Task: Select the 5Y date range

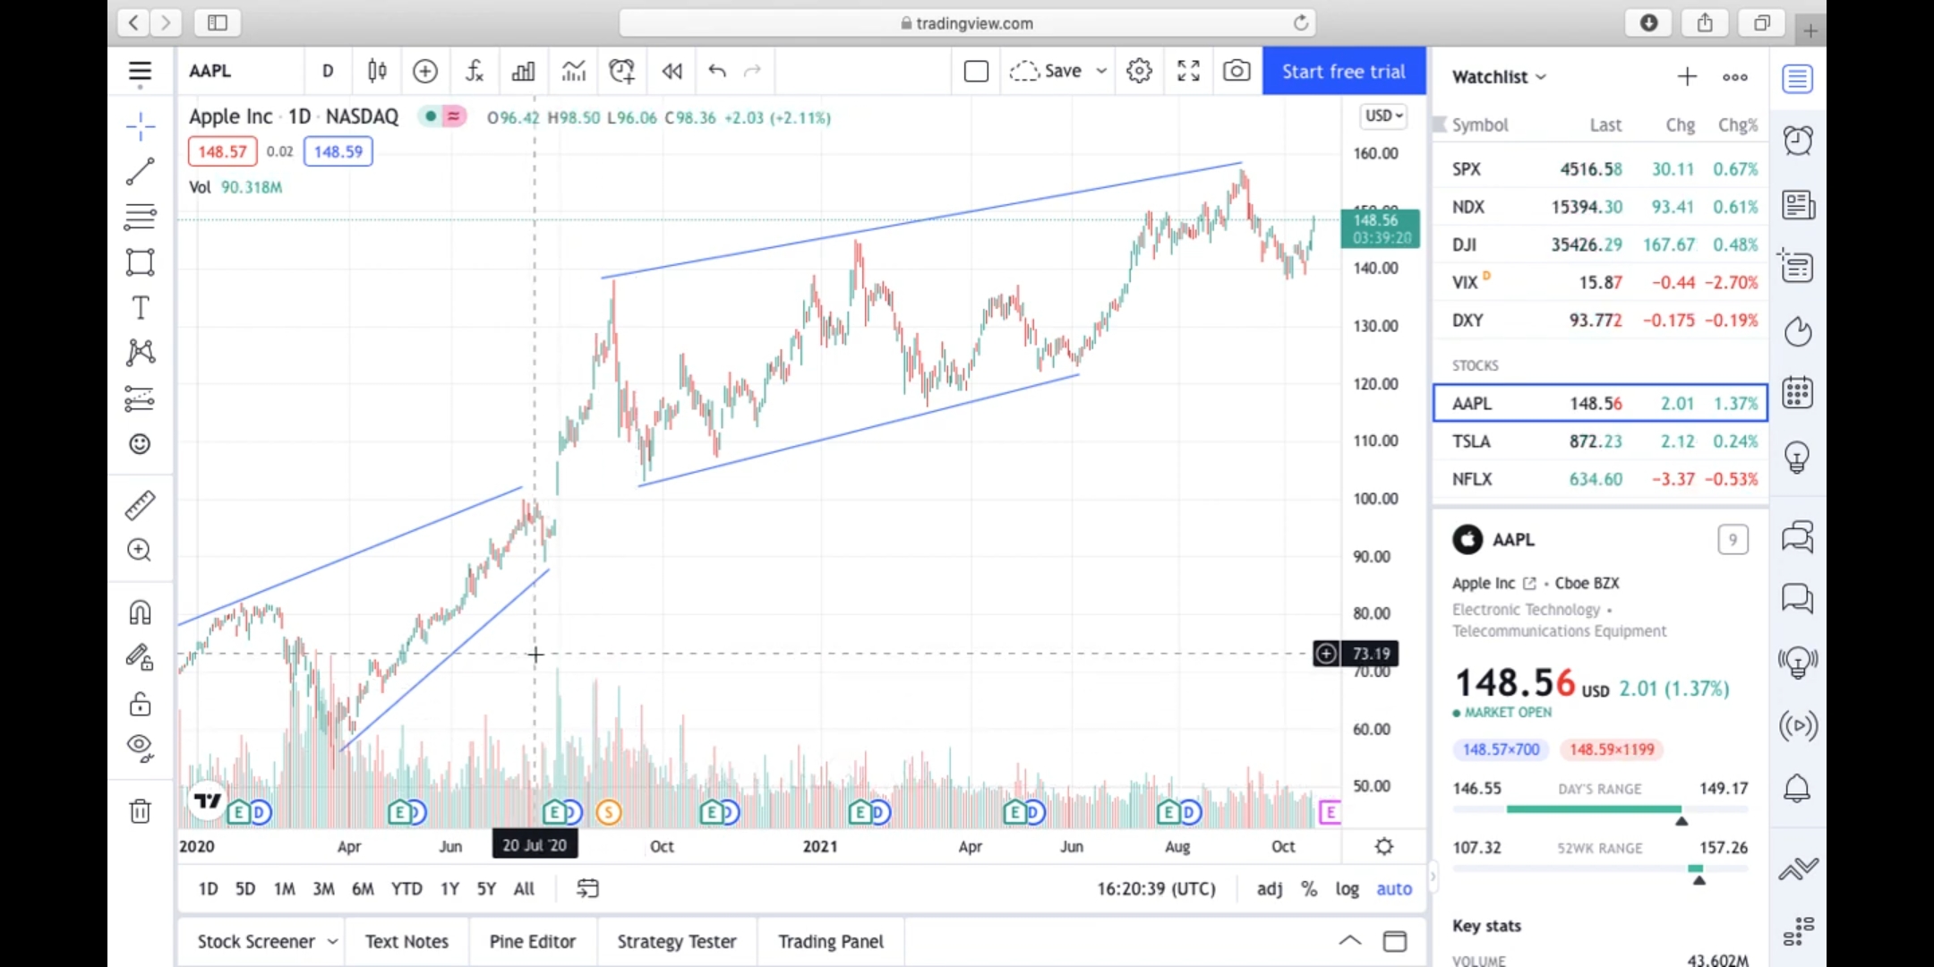Action: tap(486, 889)
